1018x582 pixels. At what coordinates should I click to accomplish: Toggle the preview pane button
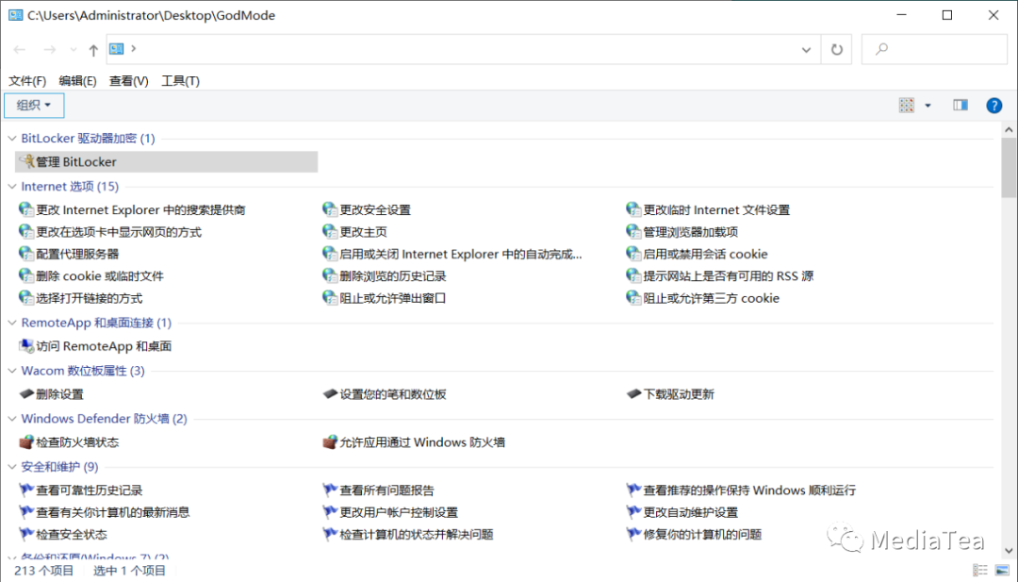click(x=961, y=106)
